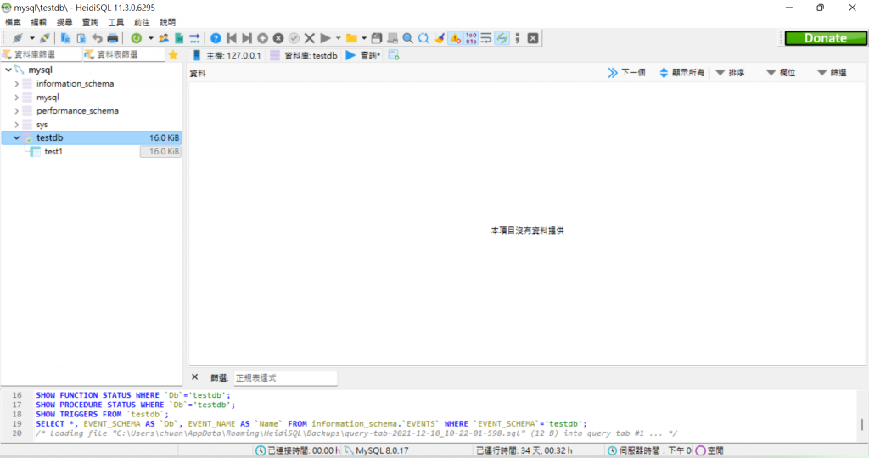Open the 說明 menu
Viewport: 869px width, 458px height.
pyautogui.click(x=167, y=22)
